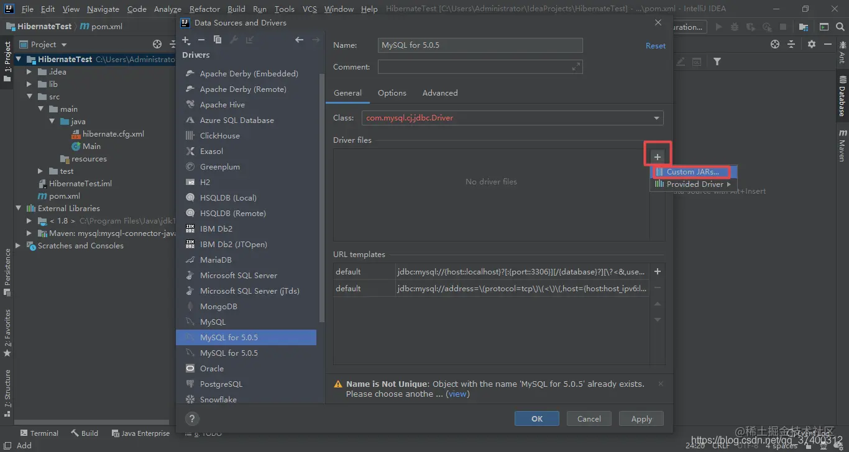849x452 pixels.
Task: Dismiss the Name is Not Unique warning
Action: (661, 384)
